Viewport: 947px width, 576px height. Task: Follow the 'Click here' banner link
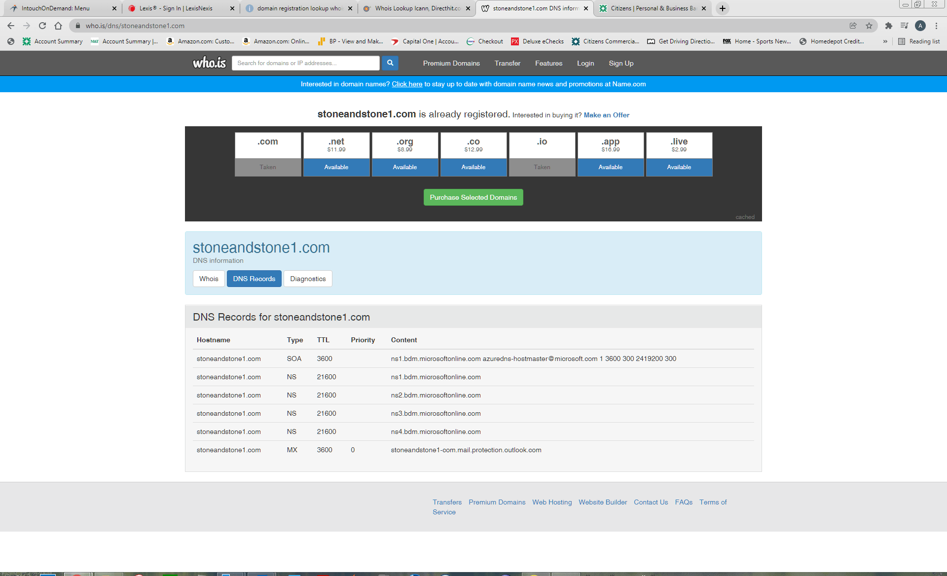(407, 84)
